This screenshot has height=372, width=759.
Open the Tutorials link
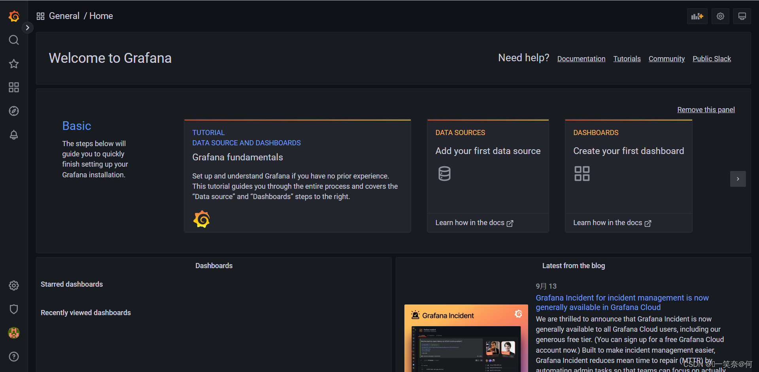627,59
